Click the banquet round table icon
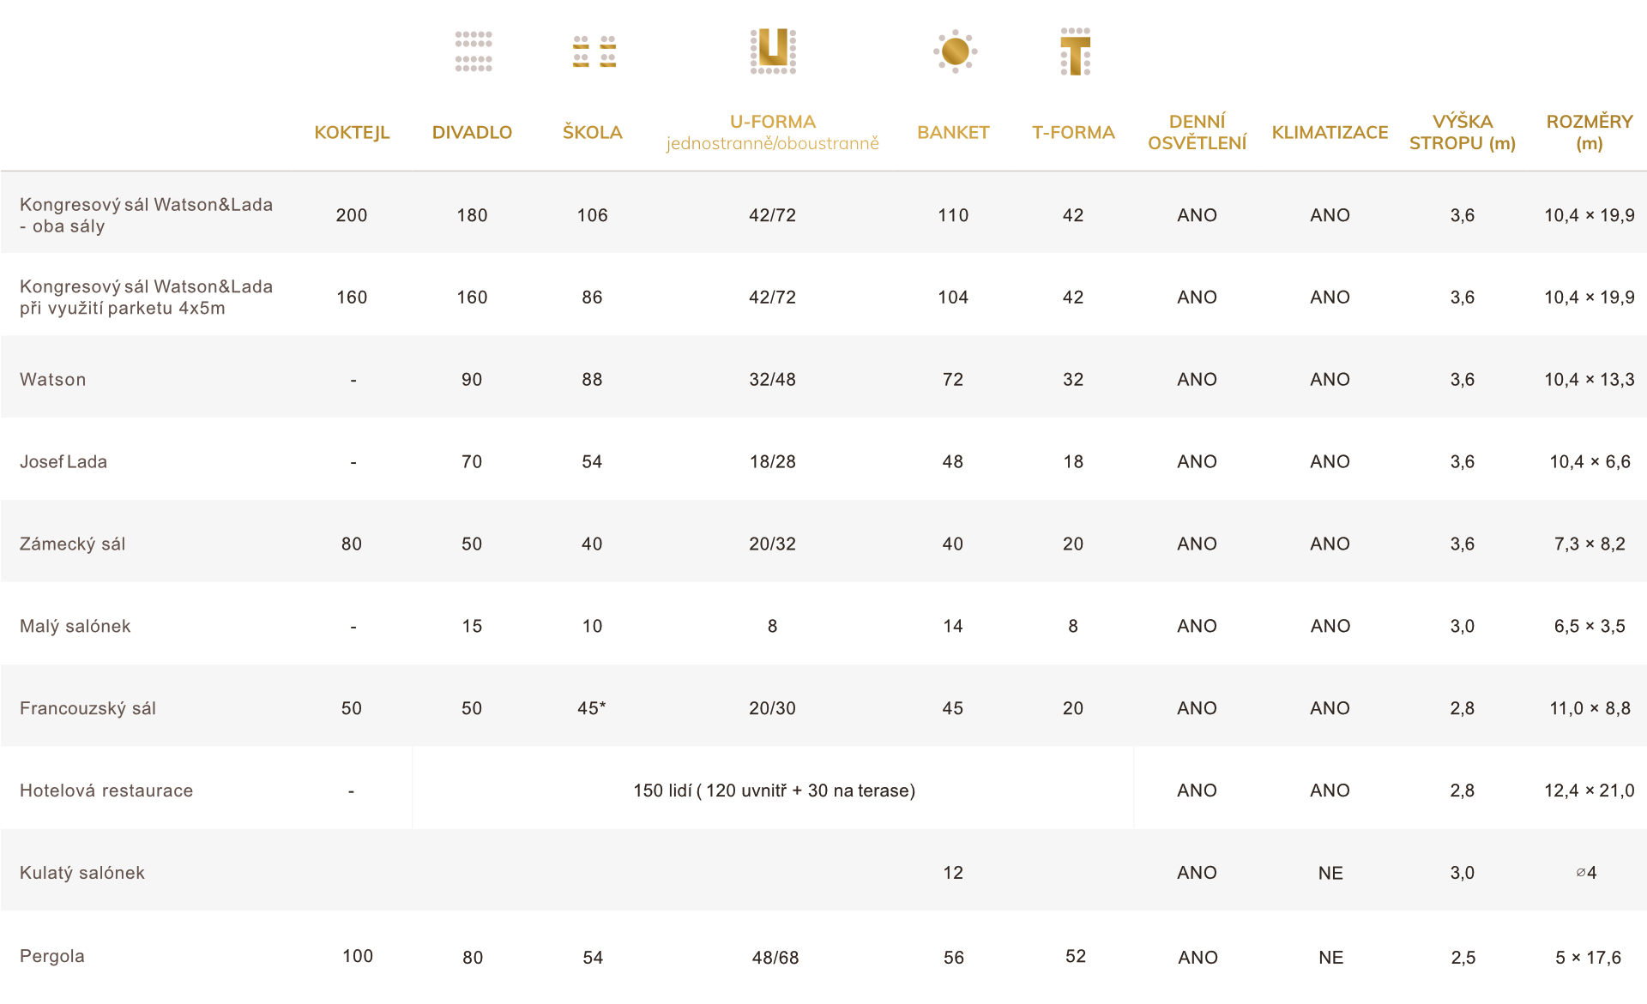The width and height of the screenshot is (1647, 1004). (955, 51)
